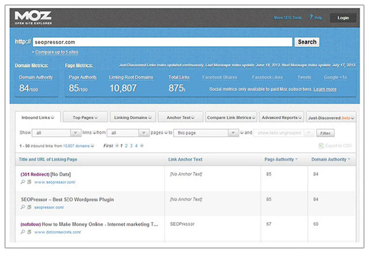Click the 'Link Anchor Text' column header
The width and height of the screenshot is (369, 253).
pyautogui.click(x=185, y=159)
